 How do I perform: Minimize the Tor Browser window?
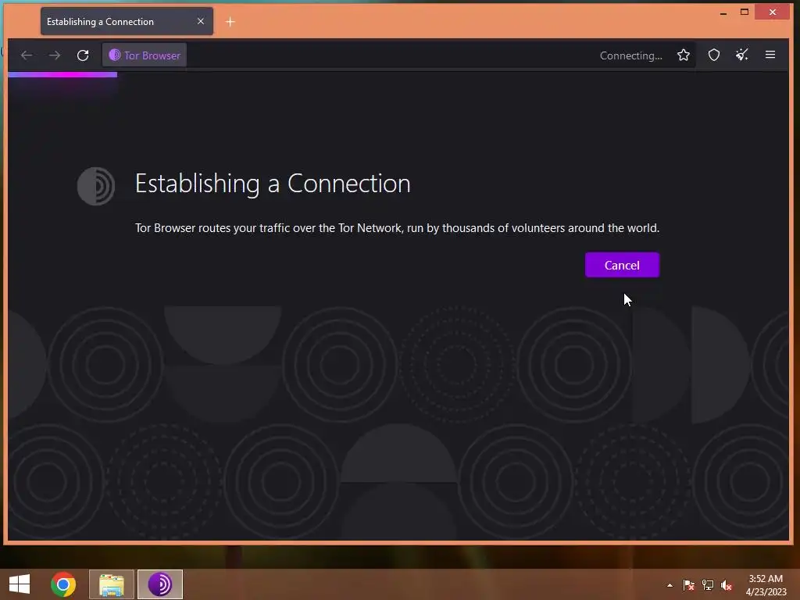tap(723, 12)
